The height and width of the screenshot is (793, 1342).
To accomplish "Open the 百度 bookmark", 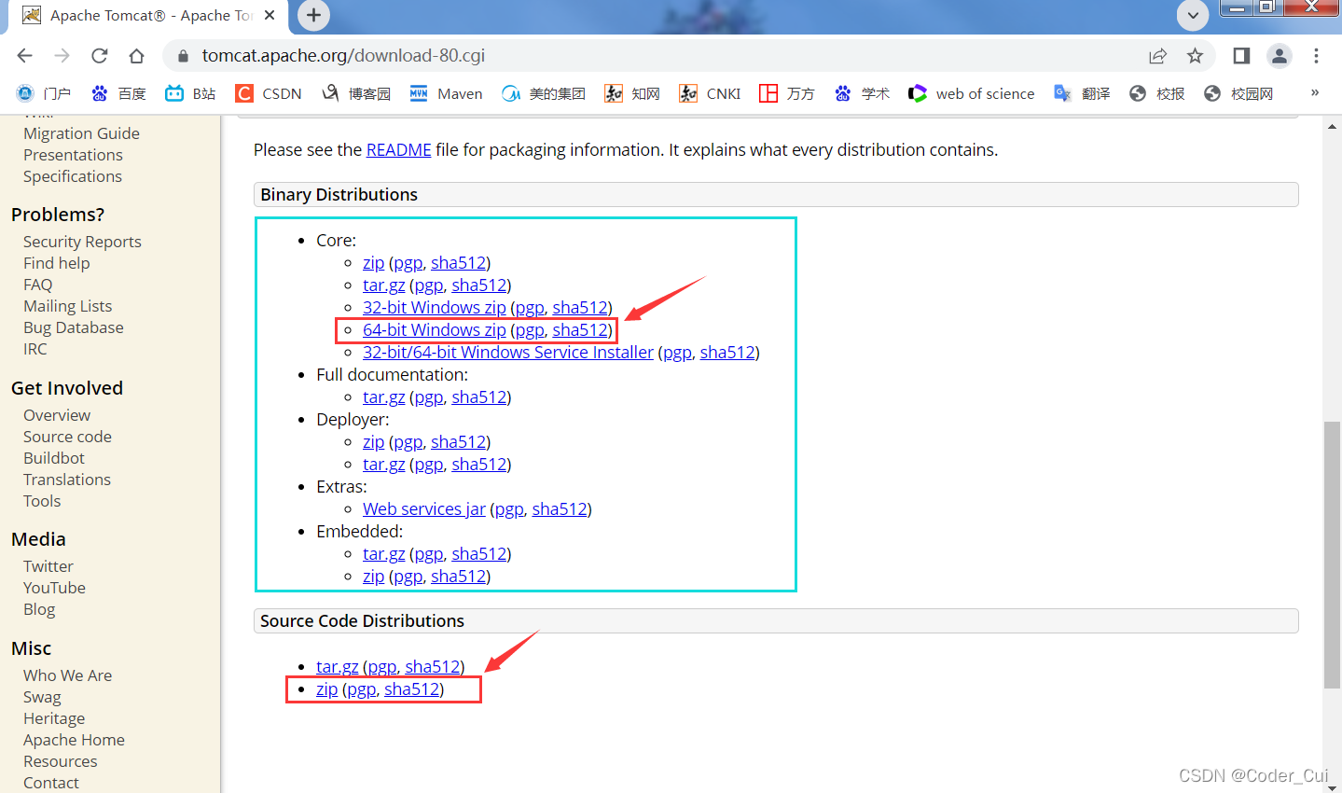I will tap(118, 93).
